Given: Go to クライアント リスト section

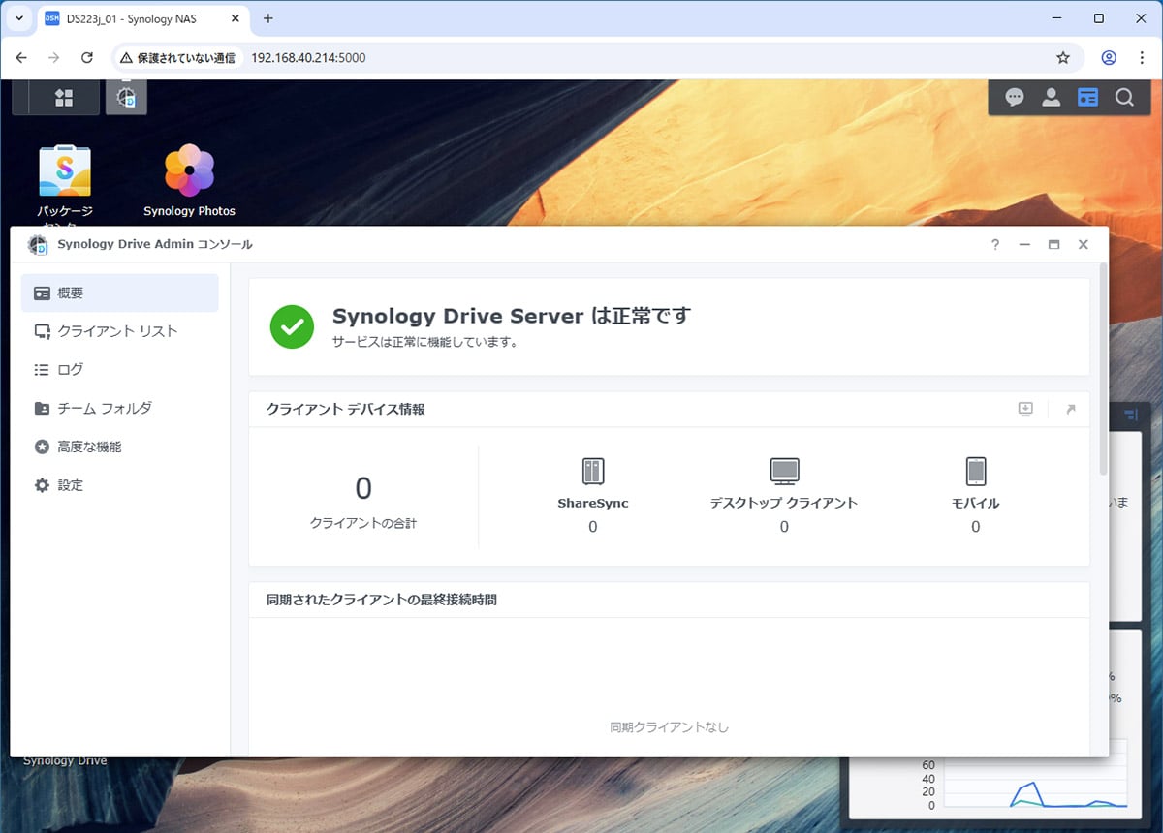Looking at the screenshot, I should tap(119, 331).
